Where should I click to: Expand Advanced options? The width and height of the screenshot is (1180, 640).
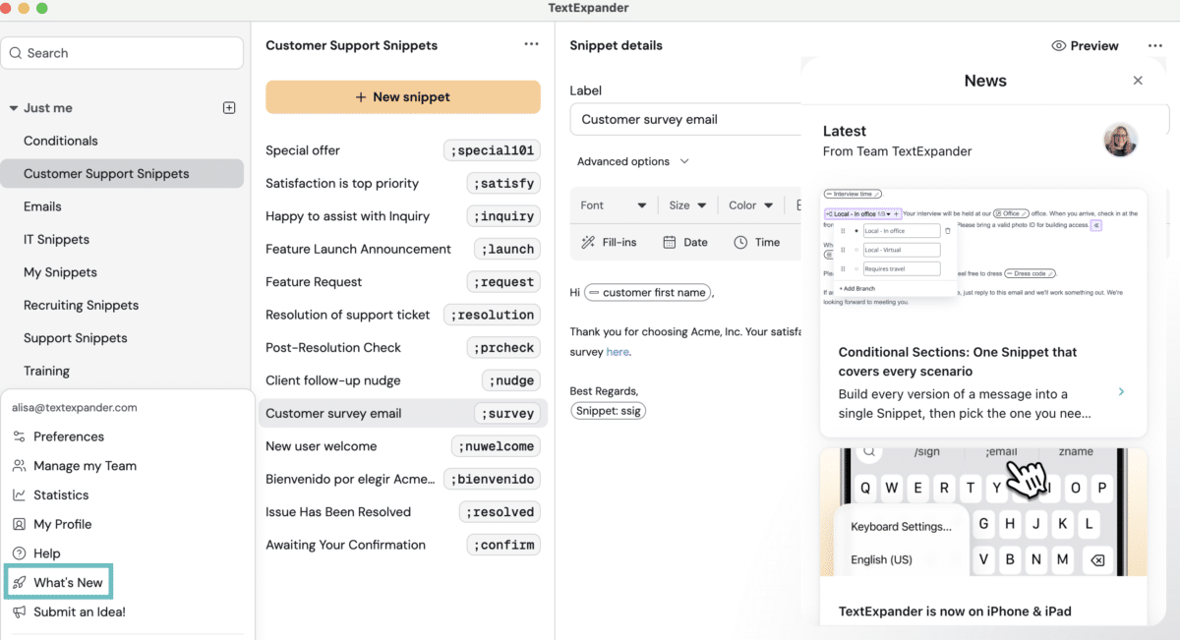(632, 161)
